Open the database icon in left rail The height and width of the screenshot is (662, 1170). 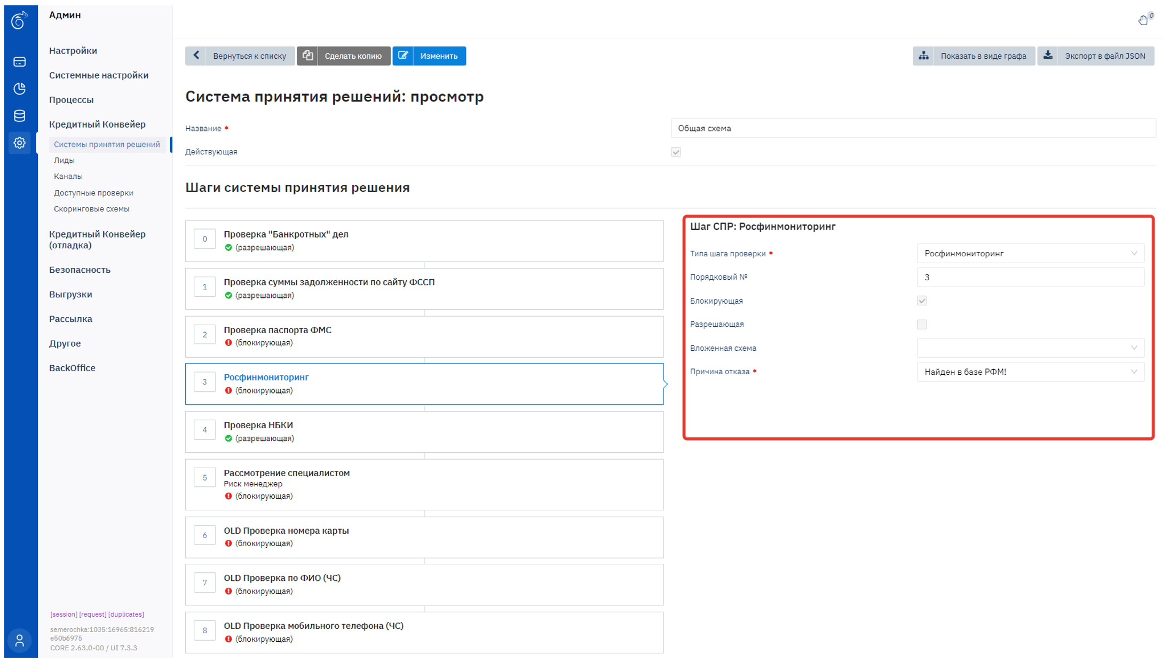point(20,116)
